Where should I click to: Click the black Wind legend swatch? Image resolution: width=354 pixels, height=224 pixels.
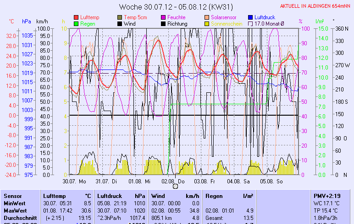120,23
